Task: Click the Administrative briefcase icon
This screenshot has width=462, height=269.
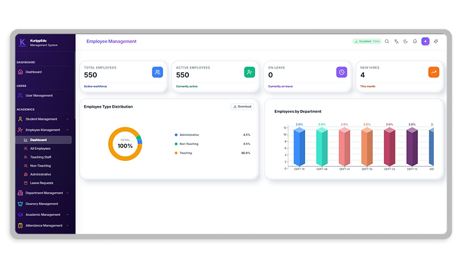Action: 26,174
